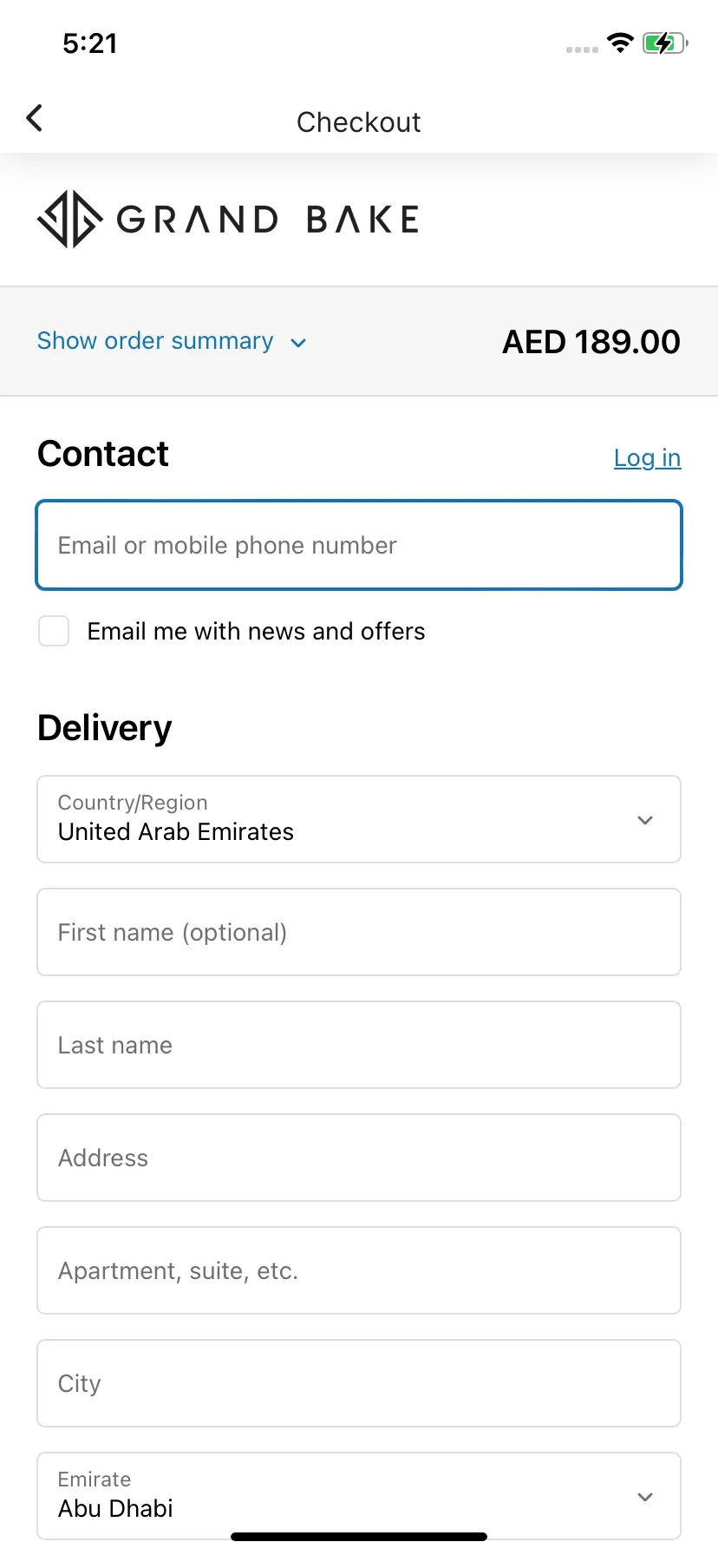Tap the Apartment, suite, etc. field

pyautogui.click(x=359, y=1270)
